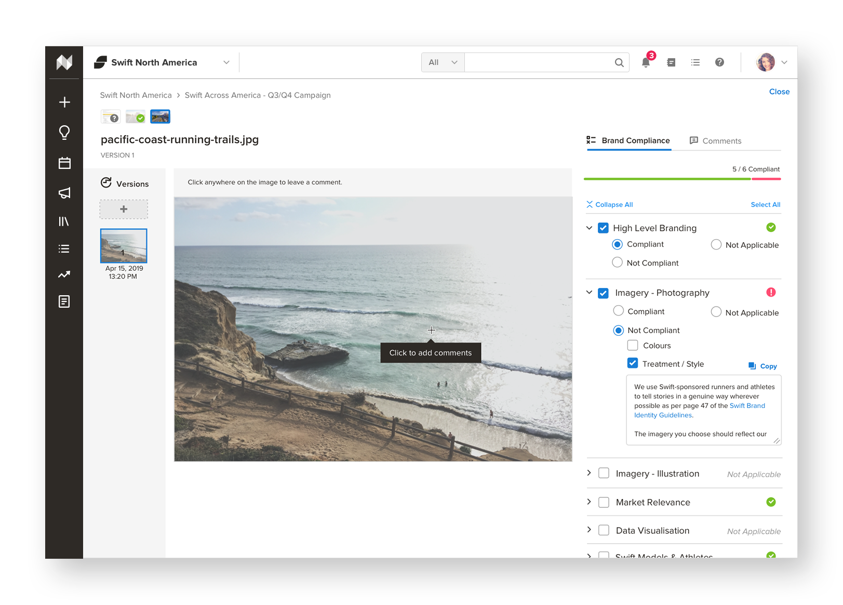
Task: Toggle the High Level Branding checkbox
Action: (x=603, y=228)
